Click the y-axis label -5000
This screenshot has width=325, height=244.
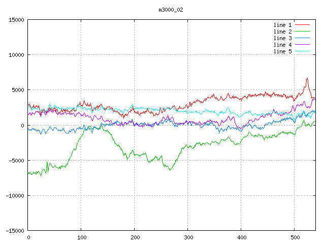point(16,161)
